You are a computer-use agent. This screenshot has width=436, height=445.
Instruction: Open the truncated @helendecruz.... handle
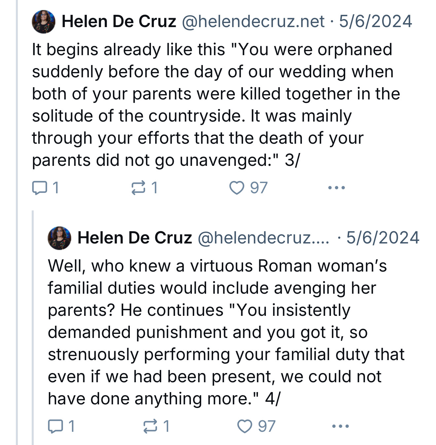pos(263,238)
